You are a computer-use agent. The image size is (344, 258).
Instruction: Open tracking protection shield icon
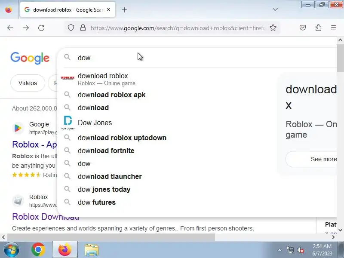pyautogui.click(x=71, y=28)
